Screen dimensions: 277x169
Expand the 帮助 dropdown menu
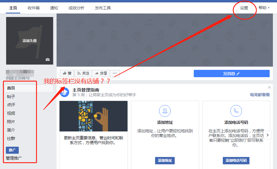point(264,8)
